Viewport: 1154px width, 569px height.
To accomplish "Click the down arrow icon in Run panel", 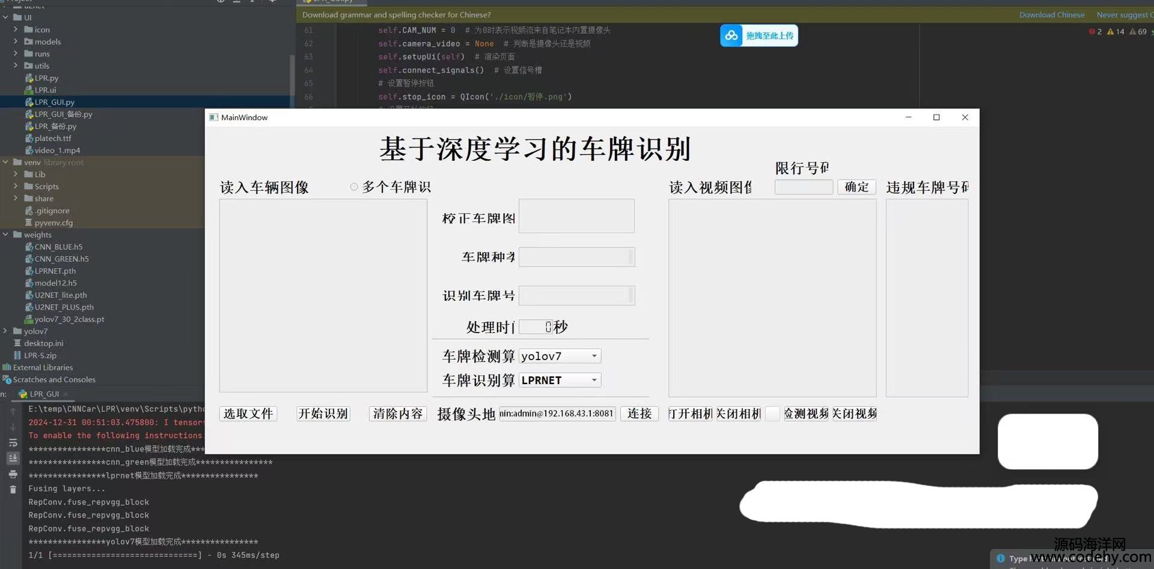I will (13, 427).
